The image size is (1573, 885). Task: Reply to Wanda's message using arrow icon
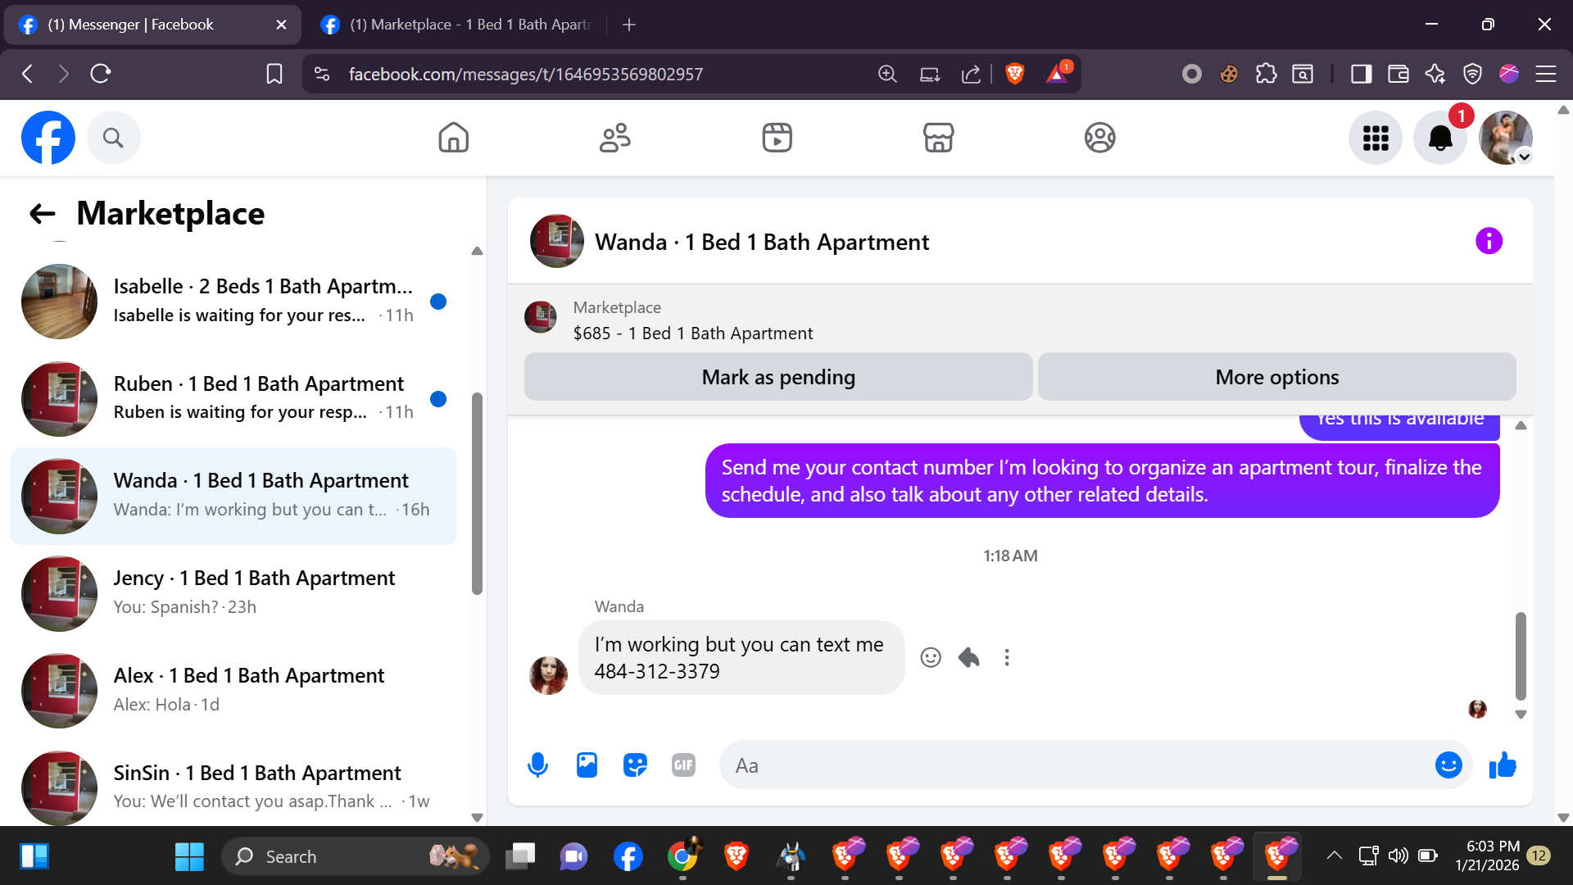click(x=968, y=658)
